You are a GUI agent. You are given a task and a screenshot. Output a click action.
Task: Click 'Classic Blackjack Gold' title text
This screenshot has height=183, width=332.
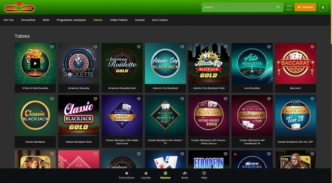click(79, 142)
